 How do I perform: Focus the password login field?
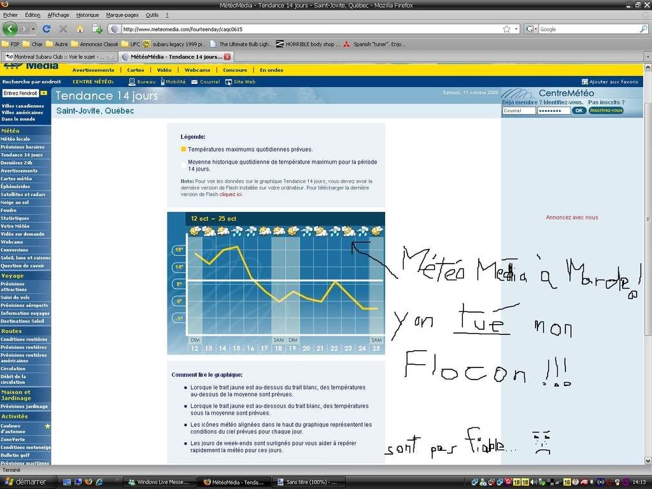tap(553, 111)
